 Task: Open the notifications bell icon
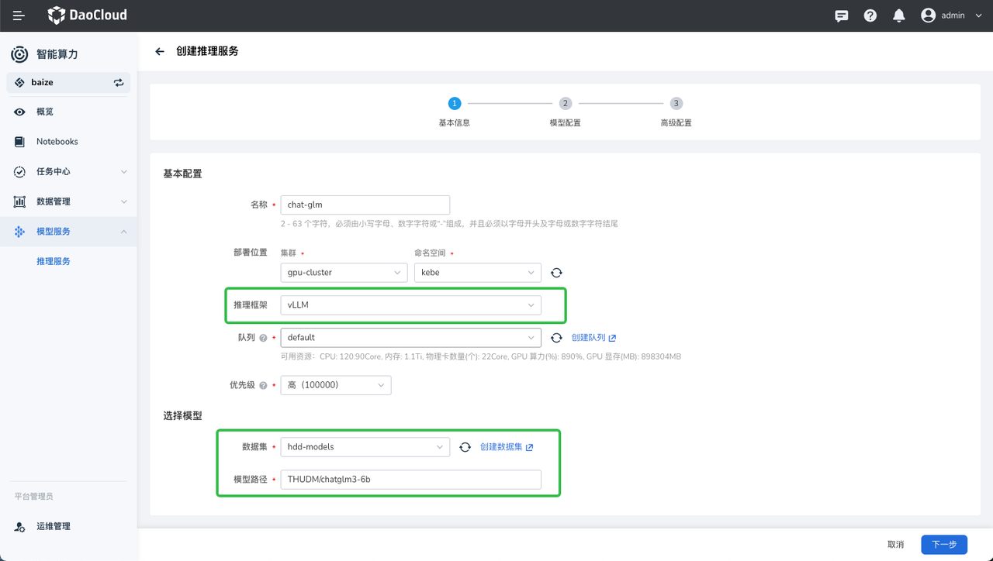click(899, 15)
